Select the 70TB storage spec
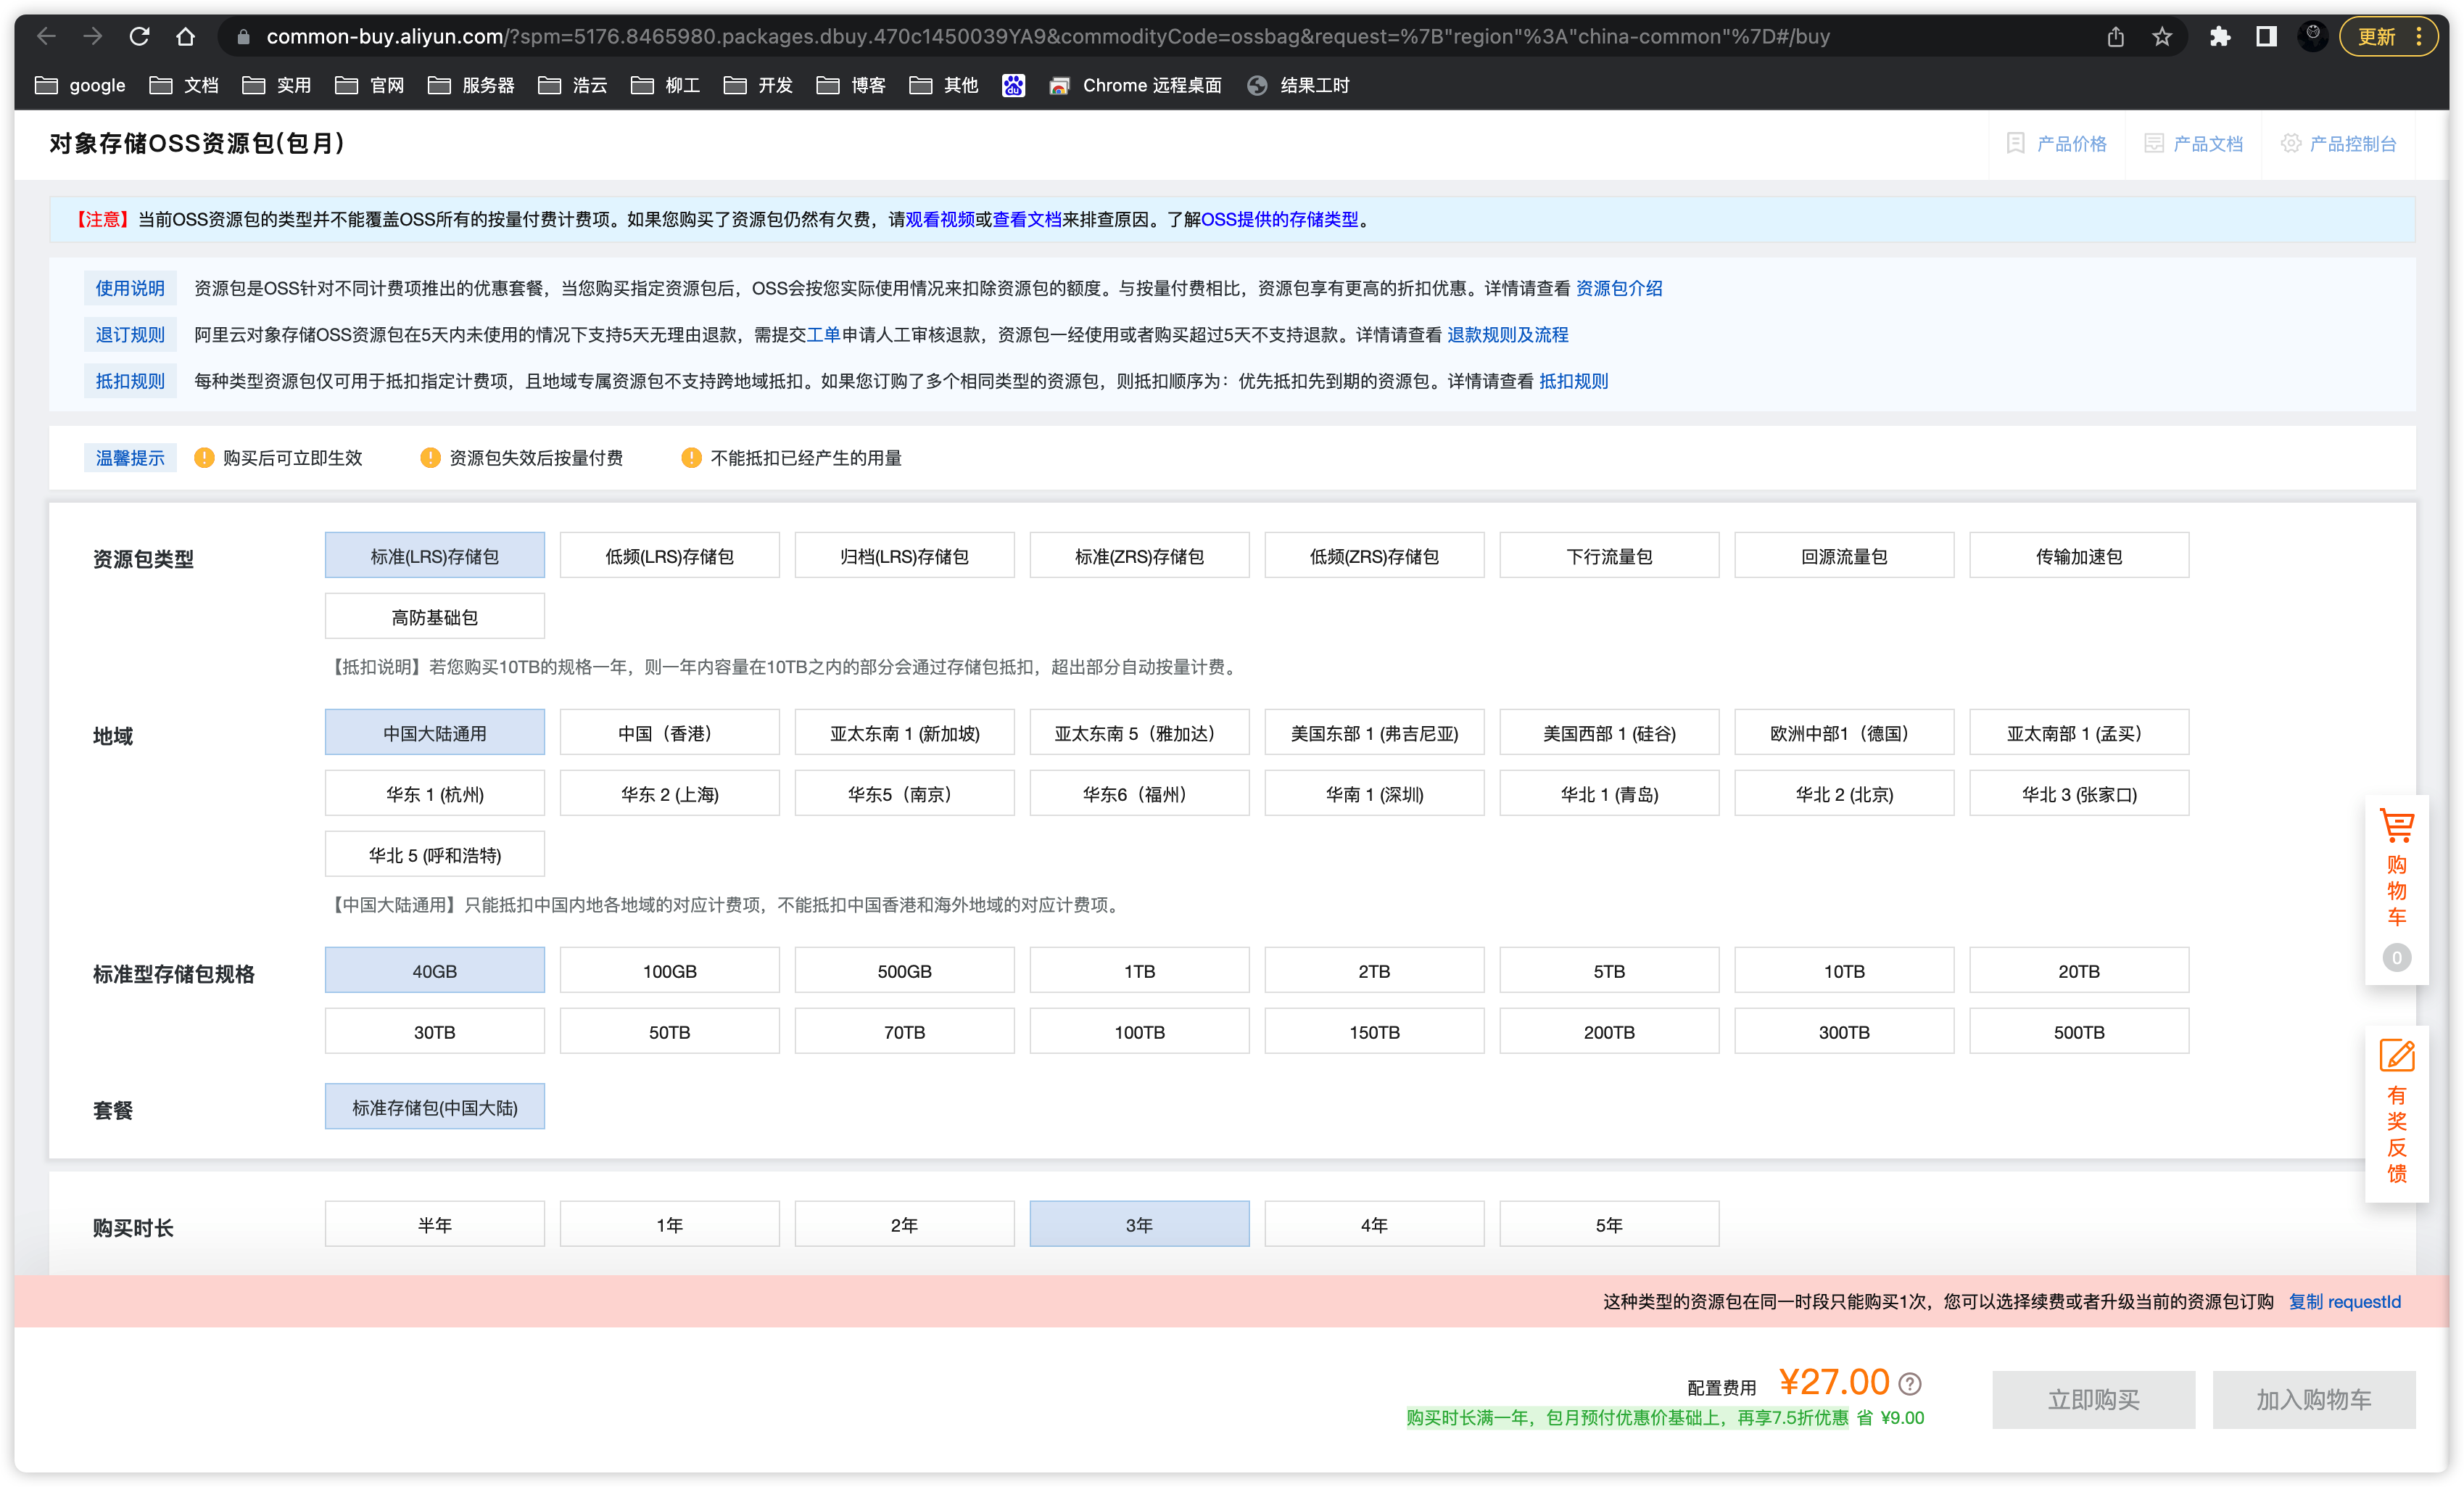The image size is (2464, 1487). [x=904, y=1032]
